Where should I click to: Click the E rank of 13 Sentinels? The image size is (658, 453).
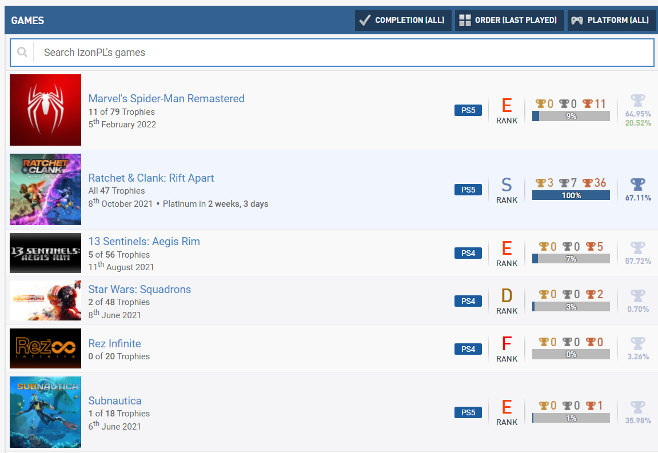point(507,253)
